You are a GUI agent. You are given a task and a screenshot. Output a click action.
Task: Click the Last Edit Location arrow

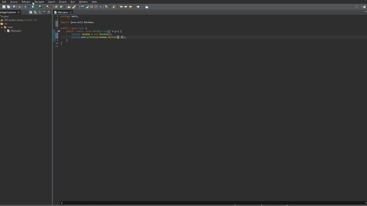(131, 7)
